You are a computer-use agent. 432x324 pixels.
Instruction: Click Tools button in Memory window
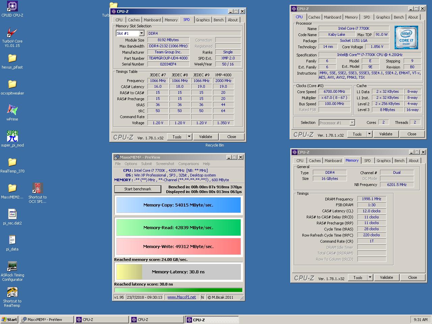[x=358, y=277]
